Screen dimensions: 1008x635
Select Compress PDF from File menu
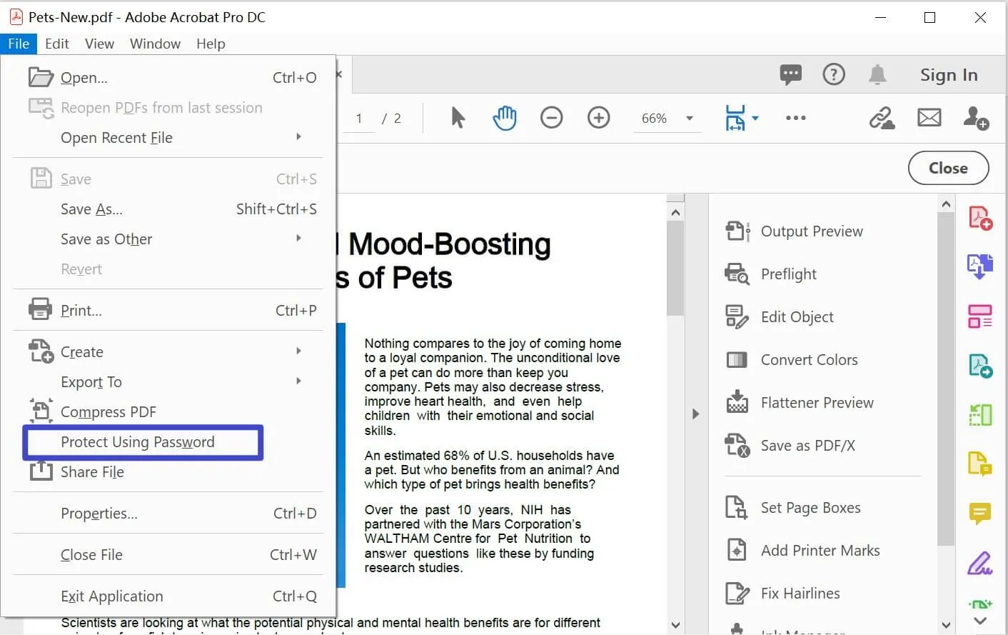(x=109, y=412)
